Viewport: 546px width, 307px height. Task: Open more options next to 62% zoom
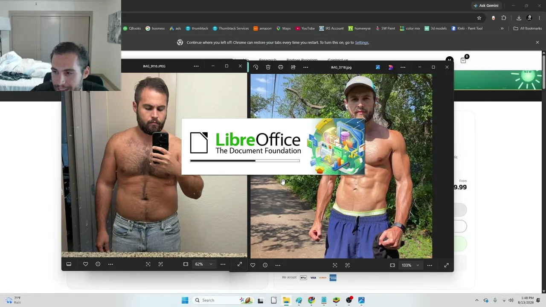[223, 264]
